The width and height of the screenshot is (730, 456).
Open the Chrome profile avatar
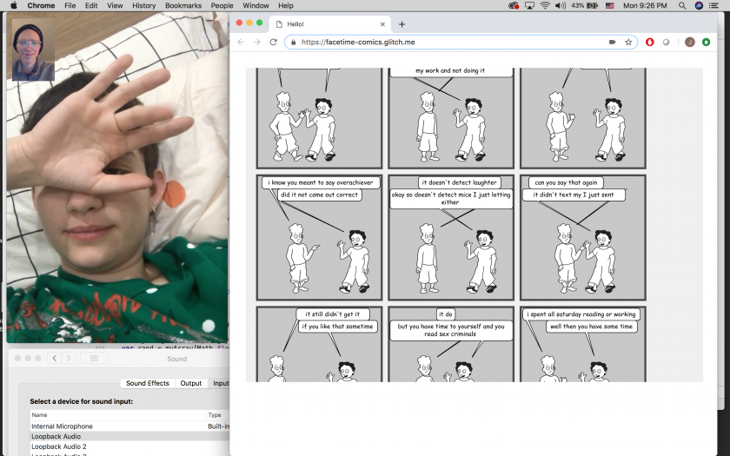(690, 42)
